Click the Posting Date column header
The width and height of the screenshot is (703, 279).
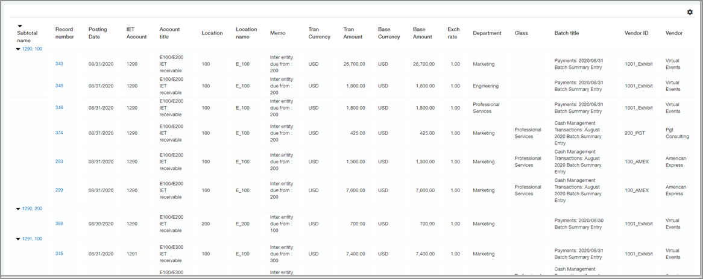98,33
